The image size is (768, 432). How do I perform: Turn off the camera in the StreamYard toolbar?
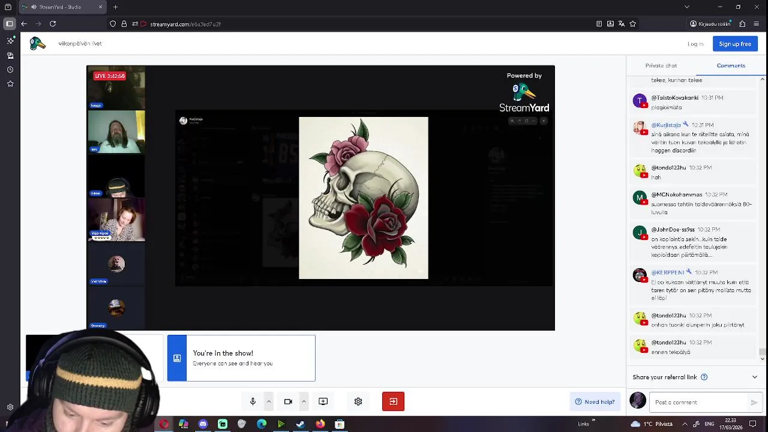tap(288, 401)
